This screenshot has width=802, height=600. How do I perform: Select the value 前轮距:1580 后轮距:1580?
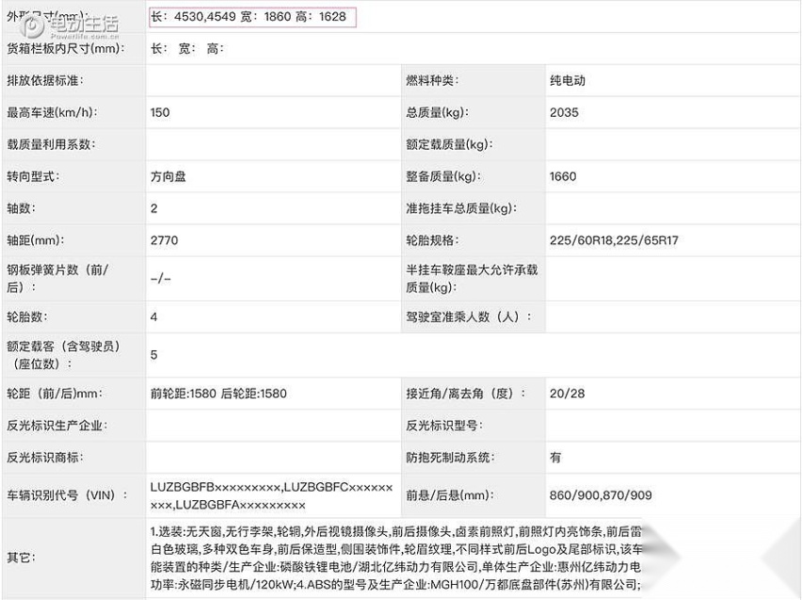coord(218,393)
